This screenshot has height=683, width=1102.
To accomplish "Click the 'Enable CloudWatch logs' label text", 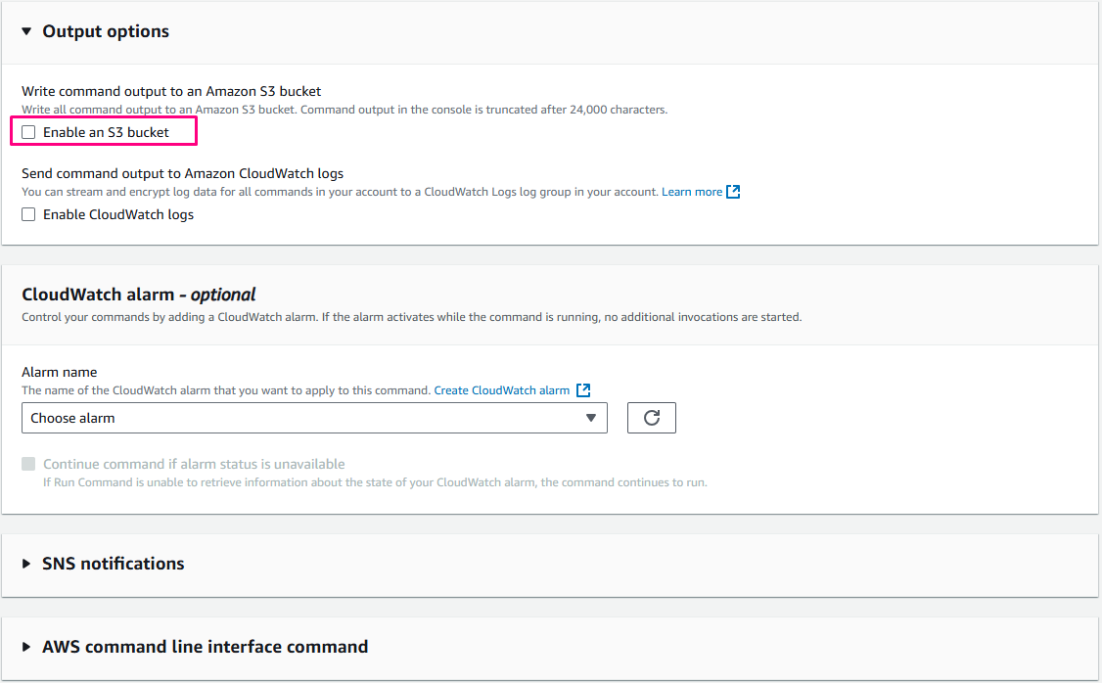I will coord(118,214).
